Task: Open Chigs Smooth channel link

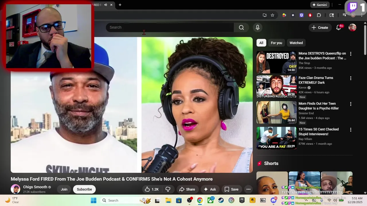Action: [x=35, y=187]
